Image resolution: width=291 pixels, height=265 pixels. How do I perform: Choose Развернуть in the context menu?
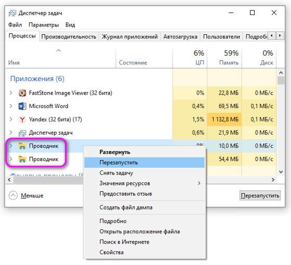(x=145, y=152)
